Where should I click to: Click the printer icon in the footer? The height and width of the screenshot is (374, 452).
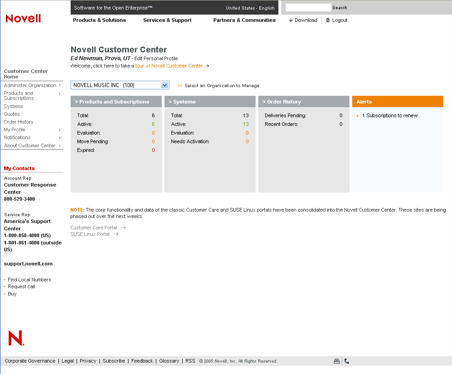coord(337,361)
